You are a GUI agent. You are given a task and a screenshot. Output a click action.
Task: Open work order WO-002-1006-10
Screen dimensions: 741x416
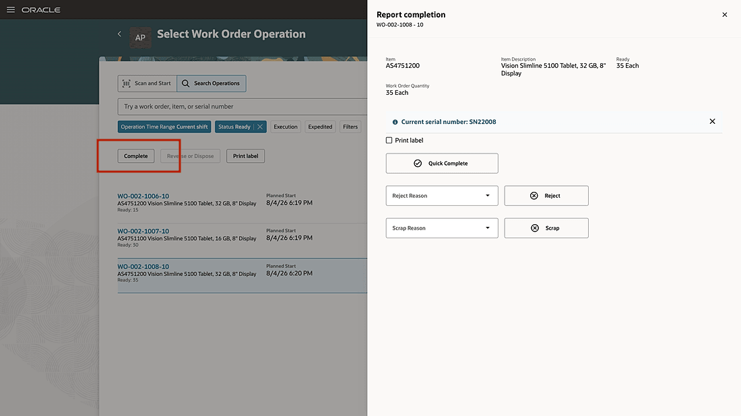143,196
